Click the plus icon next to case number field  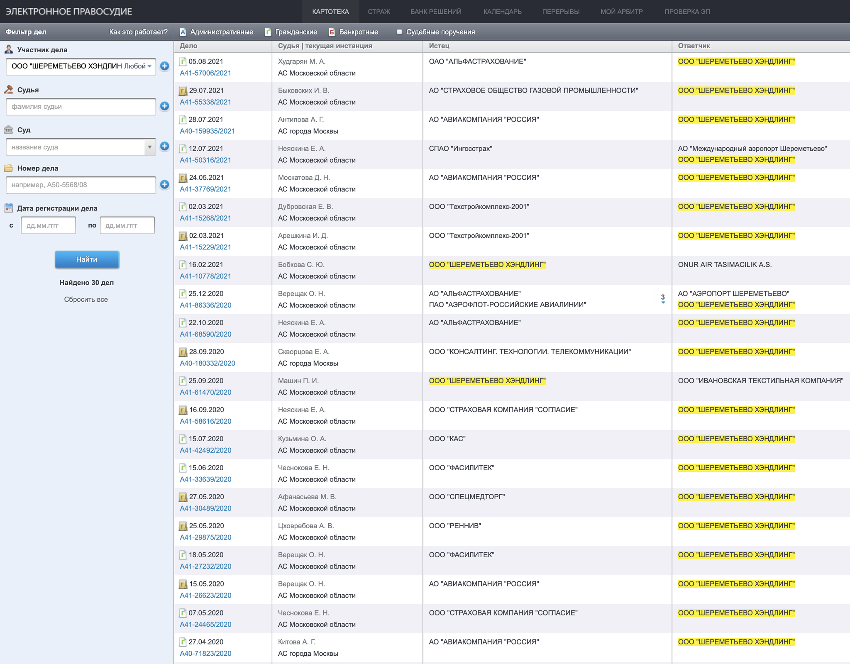164,184
